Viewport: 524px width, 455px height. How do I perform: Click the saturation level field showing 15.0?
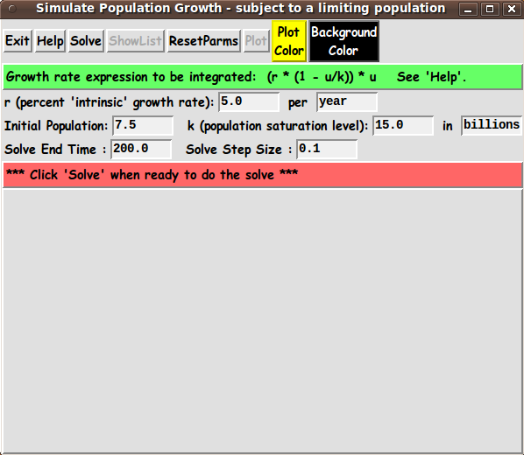[x=403, y=125]
